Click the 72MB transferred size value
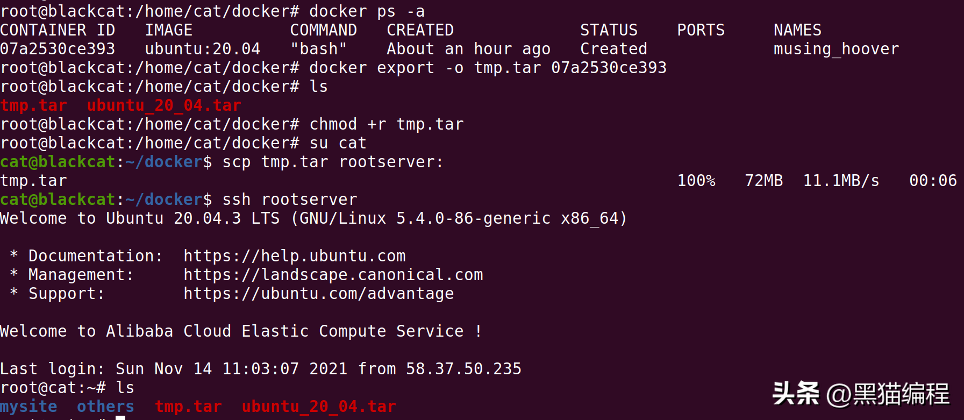Image resolution: width=964 pixels, height=420 pixels. point(763,181)
